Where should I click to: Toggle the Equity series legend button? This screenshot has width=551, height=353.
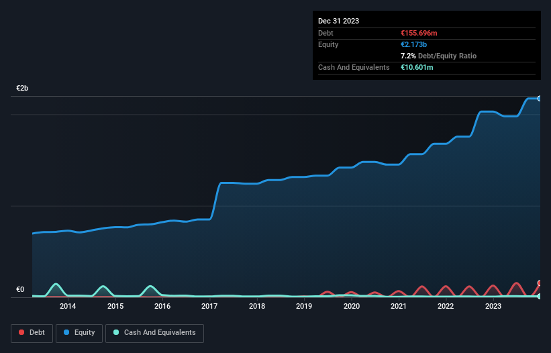(x=79, y=333)
